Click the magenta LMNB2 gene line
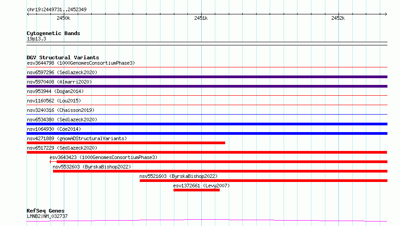This screenshot has height=226, width=400. coord(207,221)
